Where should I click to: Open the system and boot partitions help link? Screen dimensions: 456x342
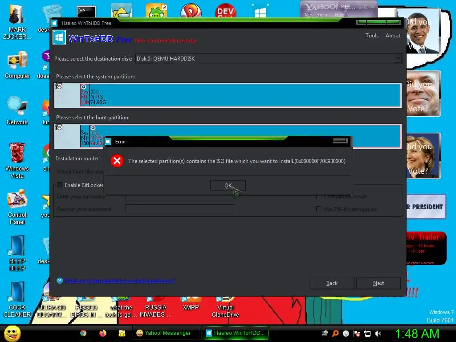coord(119,281)
